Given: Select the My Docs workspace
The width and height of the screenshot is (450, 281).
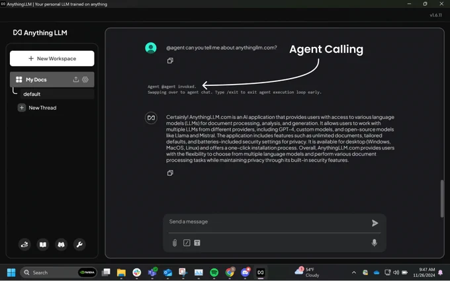Looking at the screenshot, I should pos(52,79).
